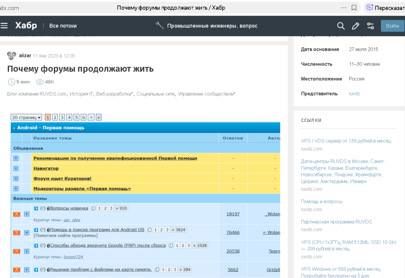
Task: Go to forum page 6
Action: pyautogui.click(x=84, y=117)
